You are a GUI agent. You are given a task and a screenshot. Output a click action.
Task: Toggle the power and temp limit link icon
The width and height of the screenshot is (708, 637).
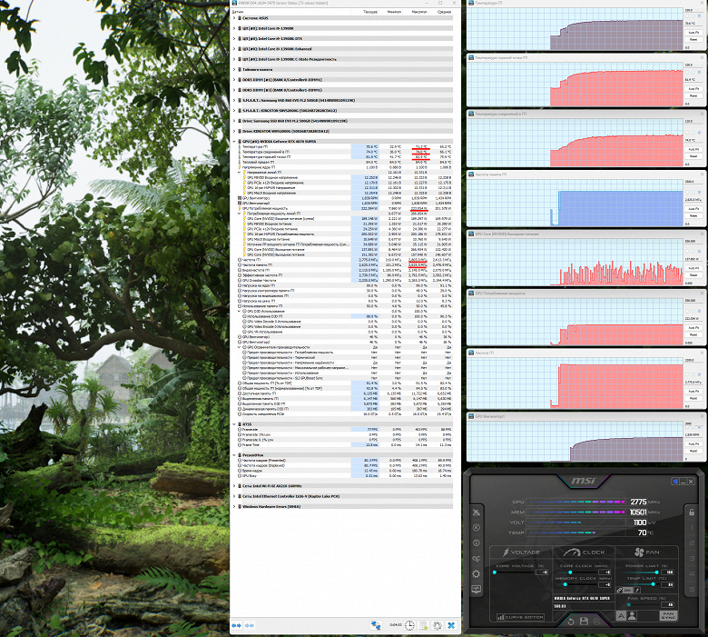[620, 590]
